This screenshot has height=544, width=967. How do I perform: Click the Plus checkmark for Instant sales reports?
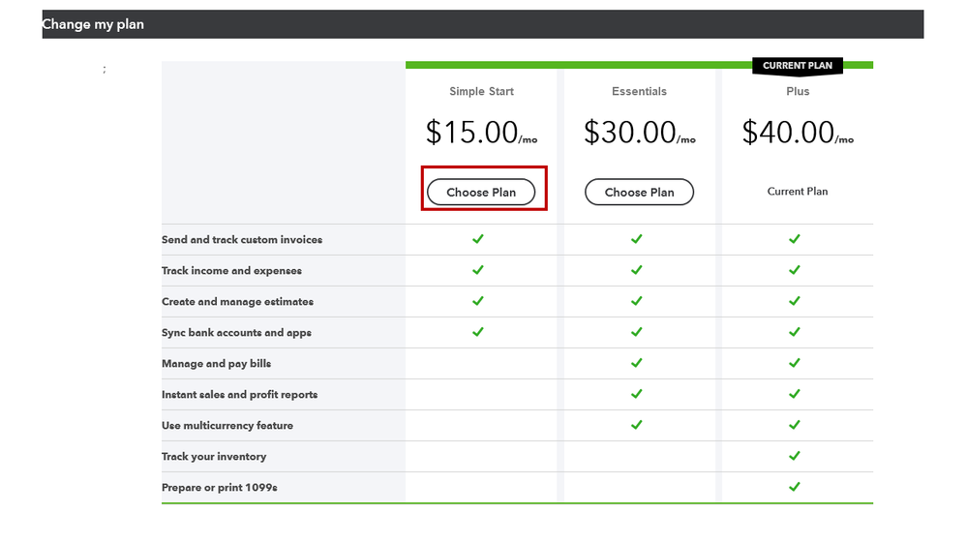[x=795, y=394]
